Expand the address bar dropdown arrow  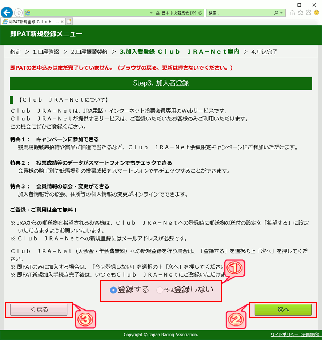tap(152, 13)
